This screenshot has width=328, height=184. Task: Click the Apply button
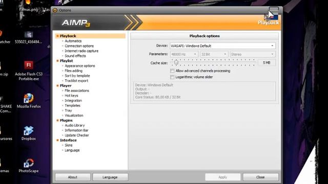(x=222, y=177)
